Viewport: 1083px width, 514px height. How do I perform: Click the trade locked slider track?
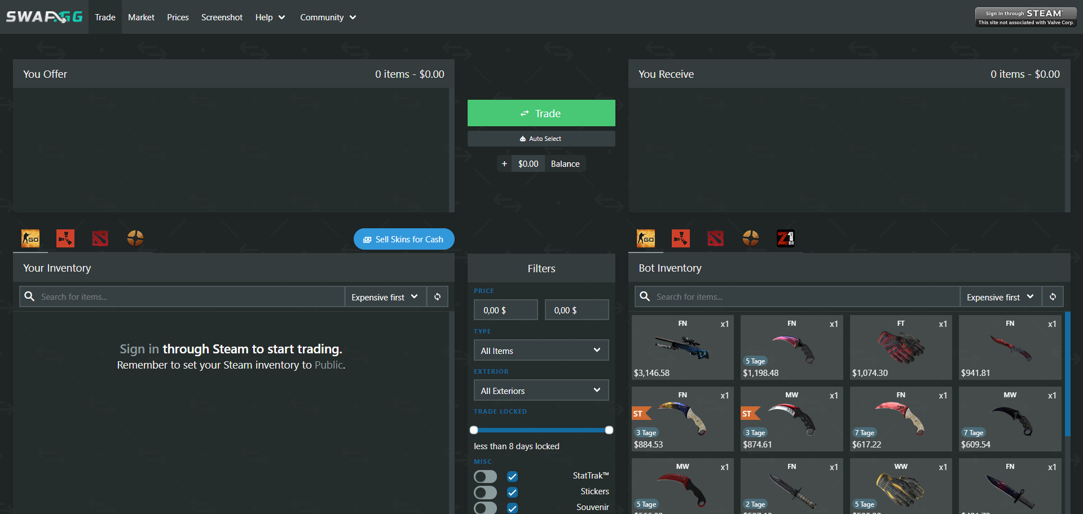(541, 430)
